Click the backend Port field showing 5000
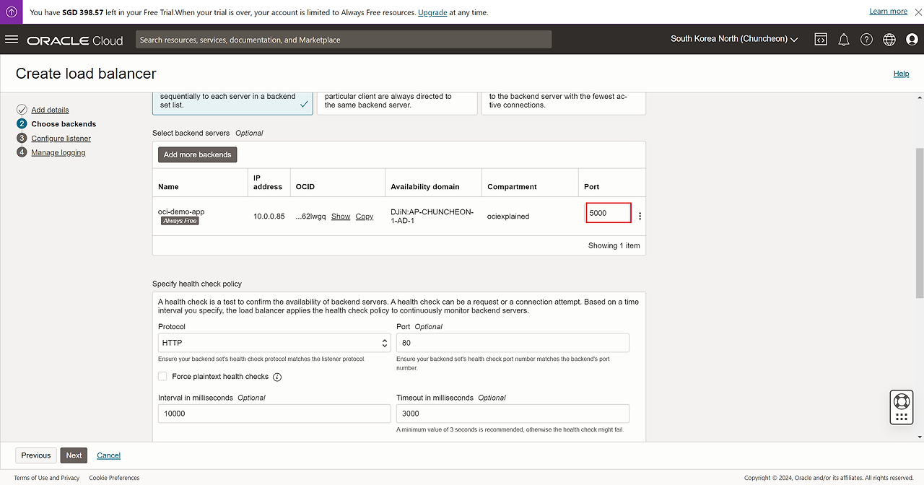 [608, 213]
